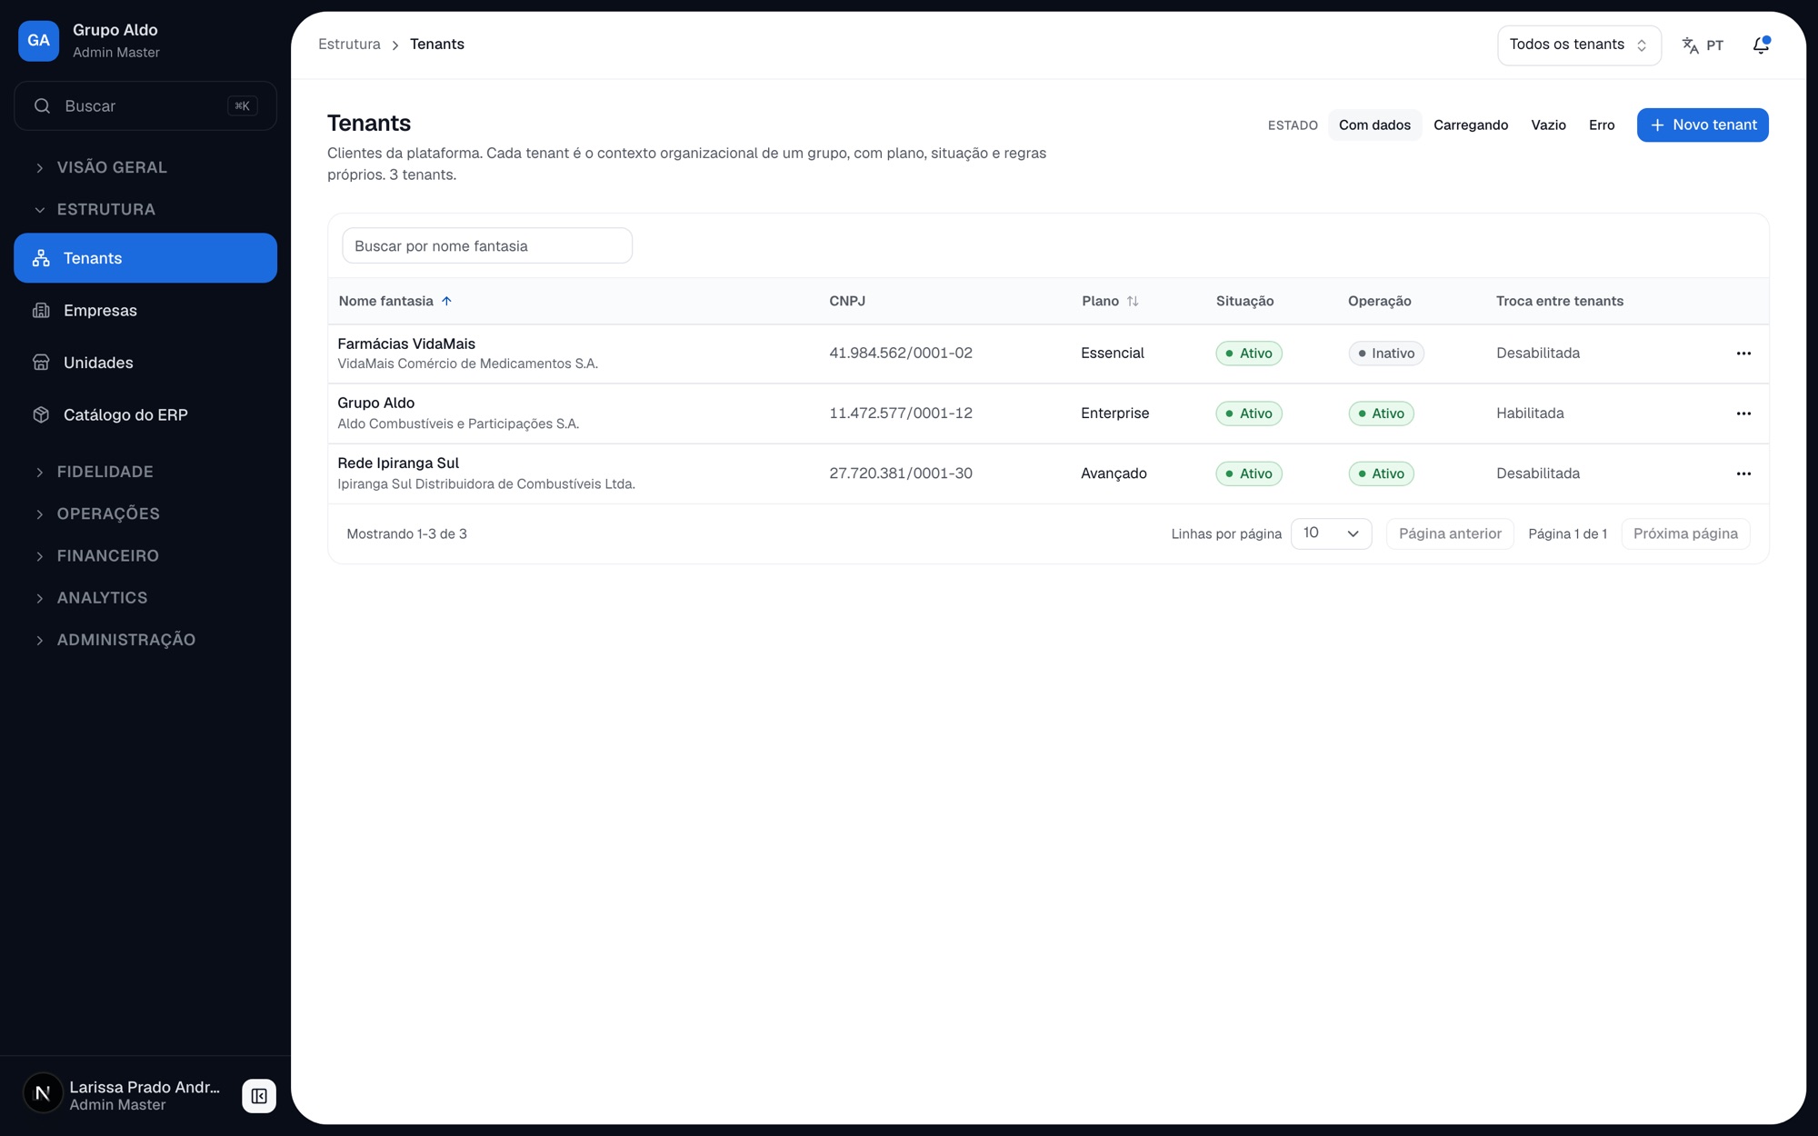The height and width of the screenshot is (1136, 1818).
Task: Click the Rede Ipiranga Sul tenant name
Action: tap(398, 463)
